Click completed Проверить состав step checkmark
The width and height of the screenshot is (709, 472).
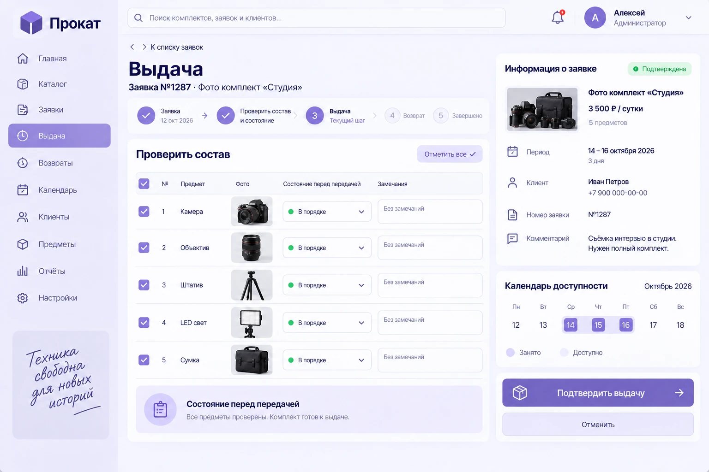coord(226,116)
